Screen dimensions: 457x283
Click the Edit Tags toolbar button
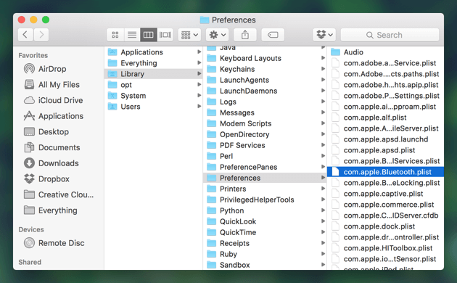point(273,35)
